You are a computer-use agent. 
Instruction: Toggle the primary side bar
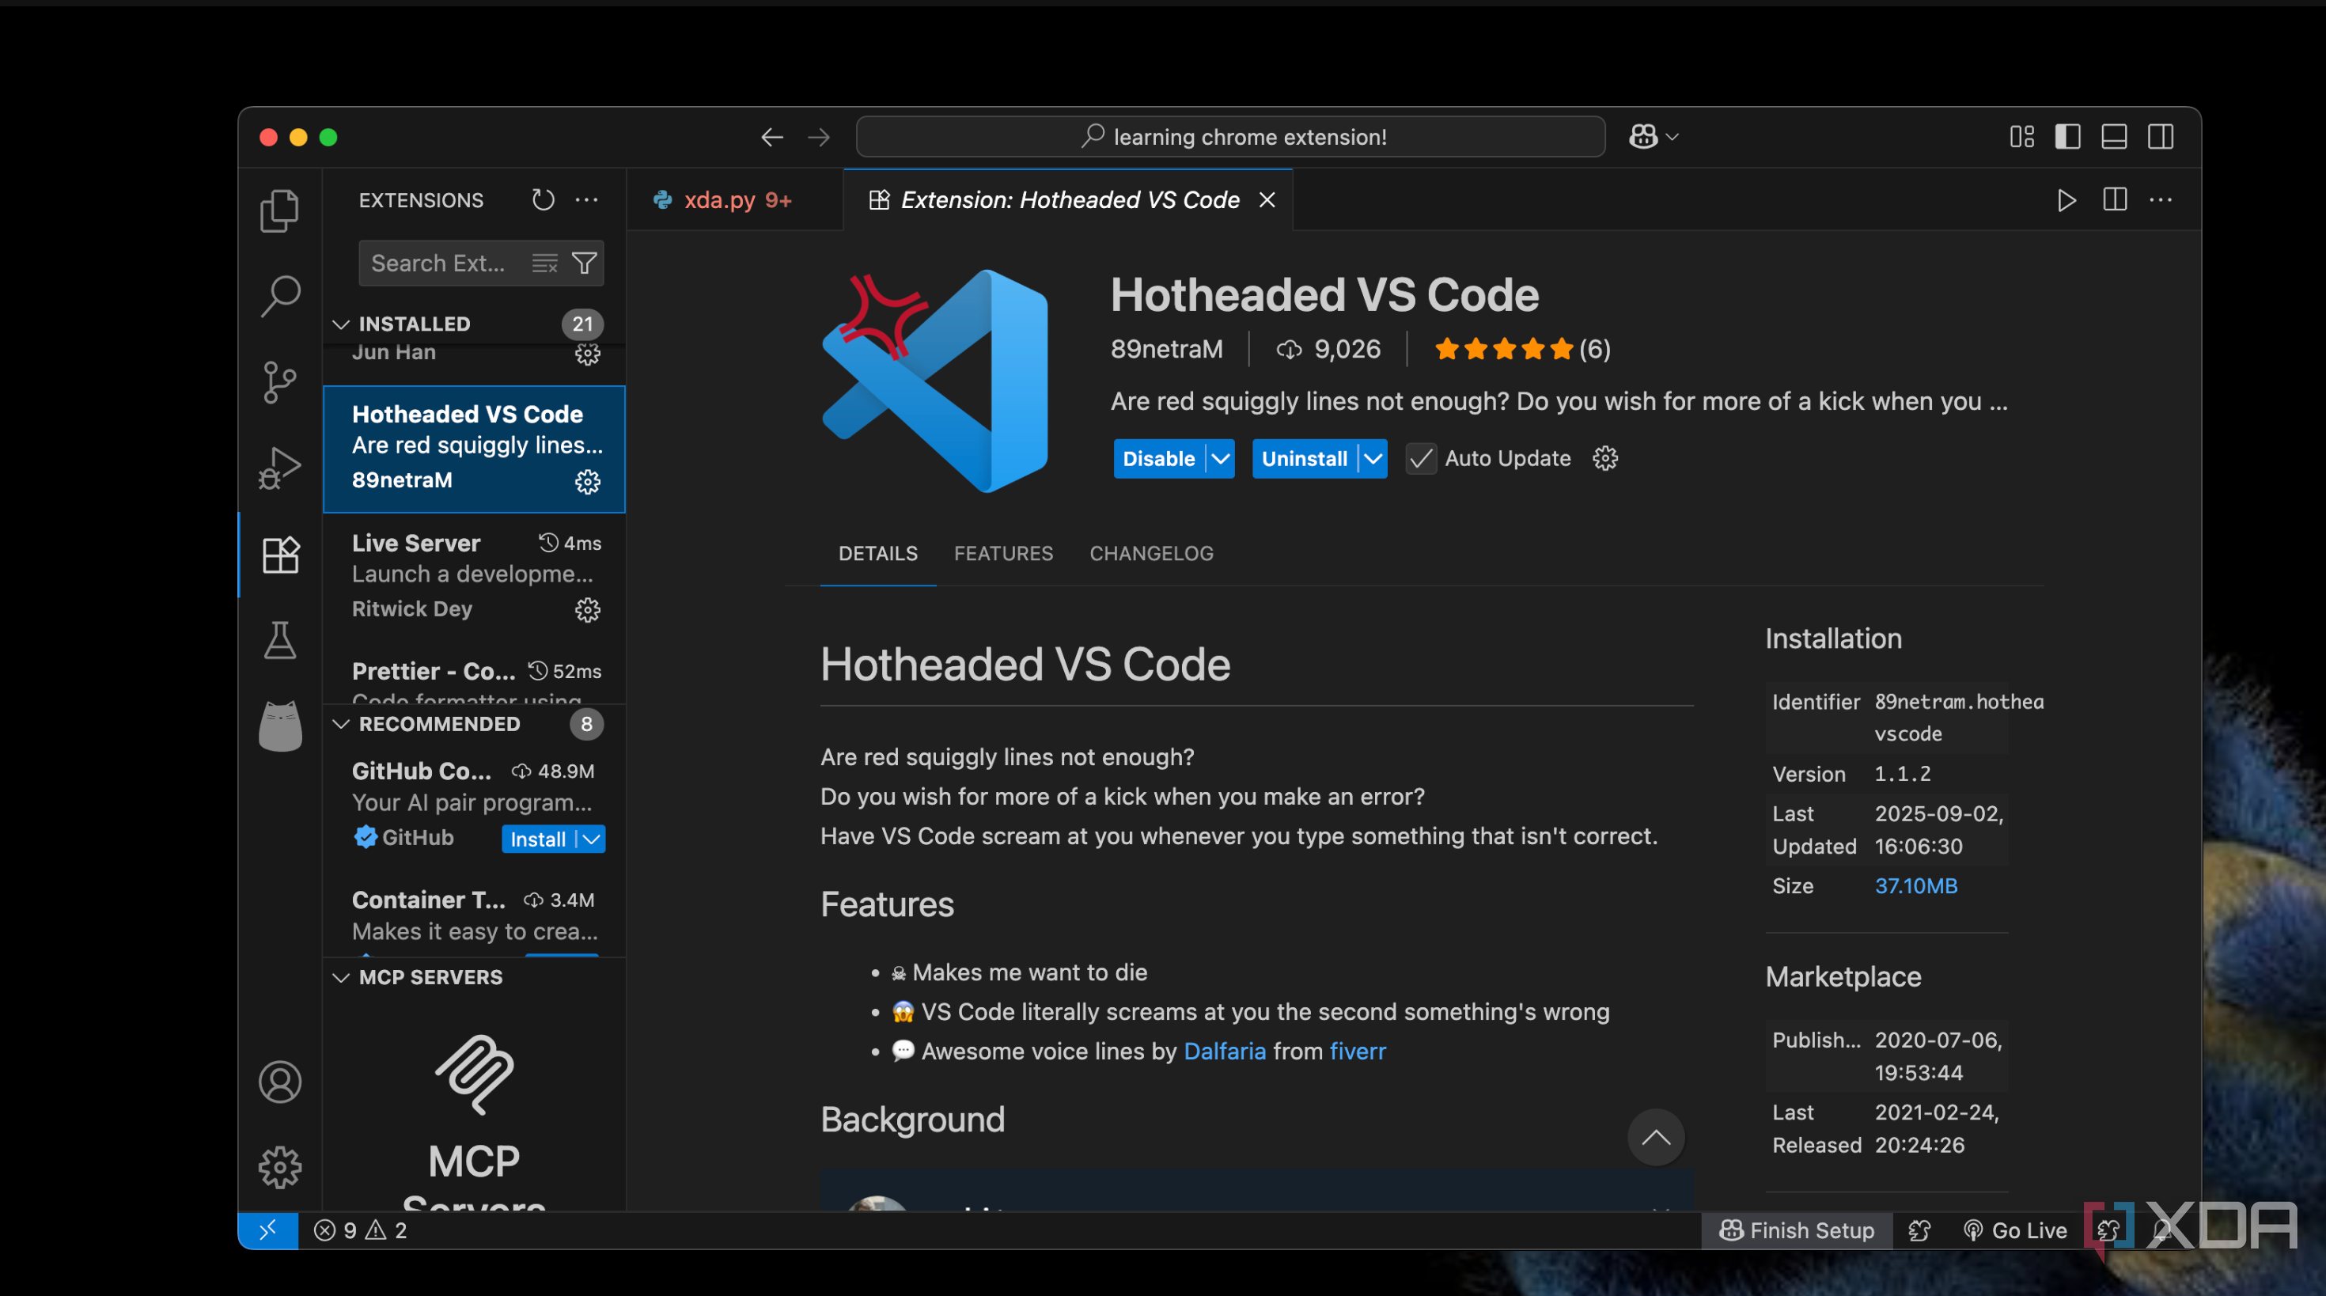pyautogui.click(x=2068, y=138)
